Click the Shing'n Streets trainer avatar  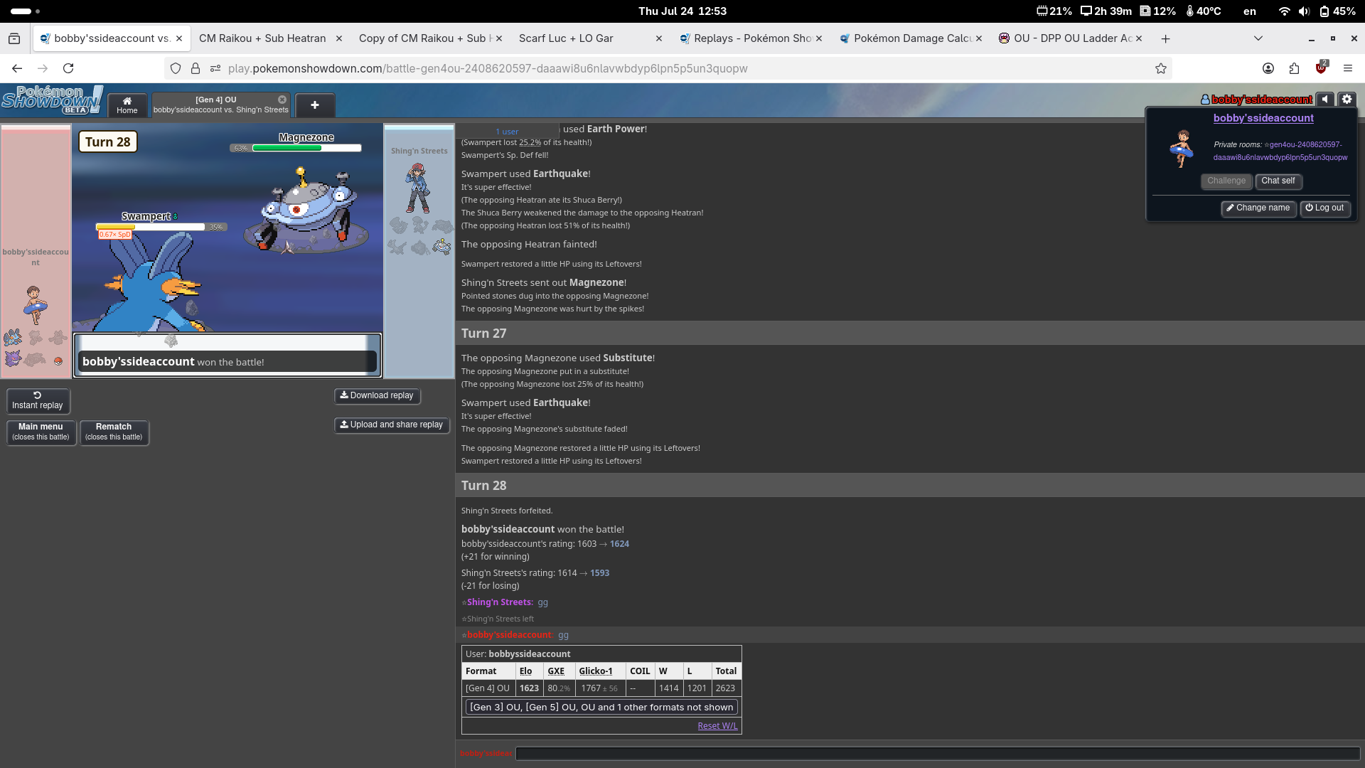[418, 188]
